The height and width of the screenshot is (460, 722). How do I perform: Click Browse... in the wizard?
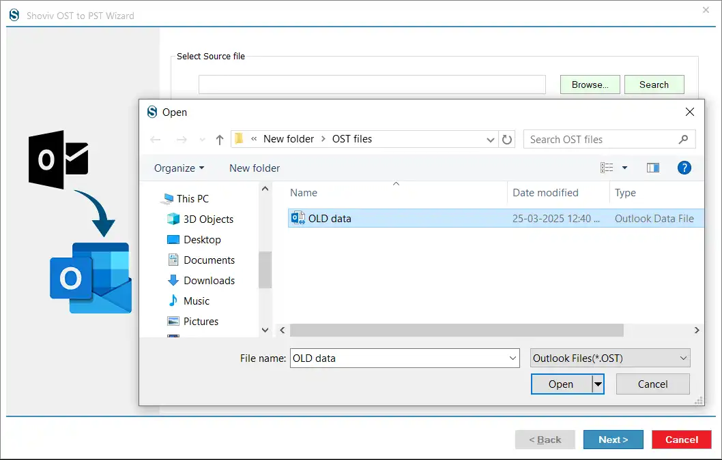click(590, 85)
